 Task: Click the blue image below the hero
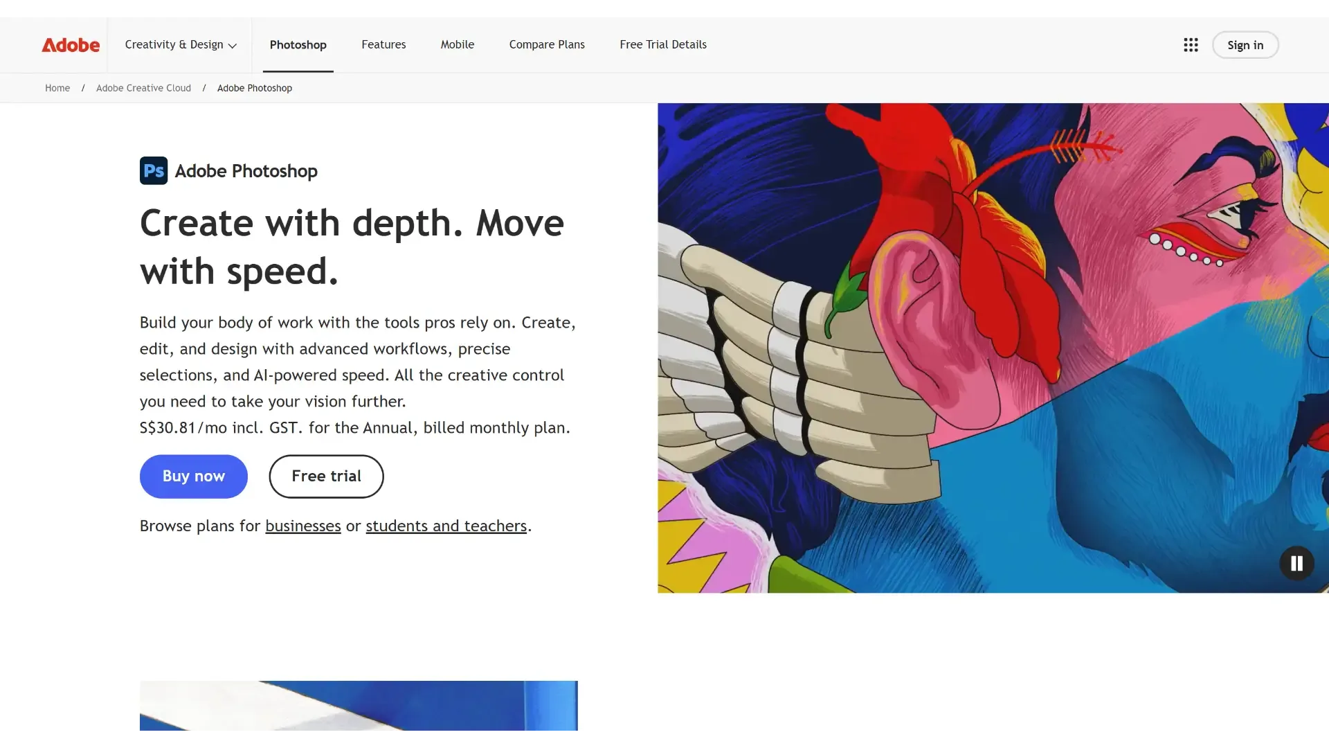(x=359, y=705)
